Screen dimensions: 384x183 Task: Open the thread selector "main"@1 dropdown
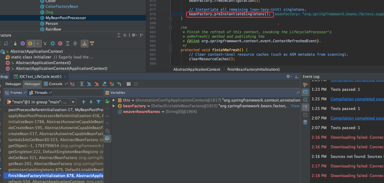click(x=40, y=102)
